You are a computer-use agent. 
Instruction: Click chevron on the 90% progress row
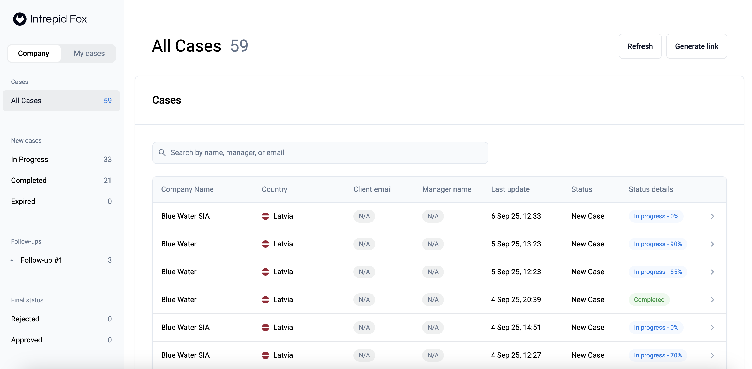[712, 244]
